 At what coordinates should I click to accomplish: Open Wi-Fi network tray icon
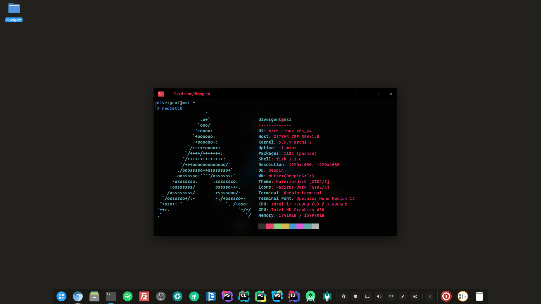point(391,296)
